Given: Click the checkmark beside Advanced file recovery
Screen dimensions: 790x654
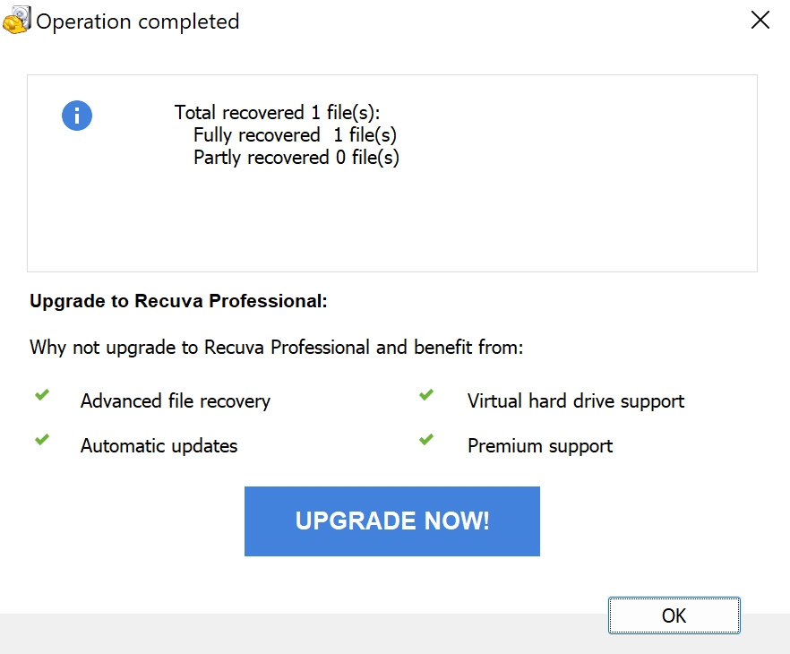Looking at the screenshot, I should pos(42,394).
